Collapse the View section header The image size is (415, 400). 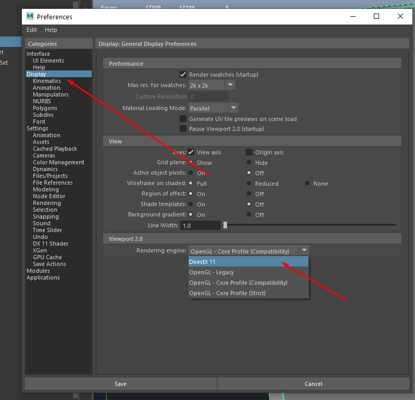pyautogui.click(x=252, y=141)
